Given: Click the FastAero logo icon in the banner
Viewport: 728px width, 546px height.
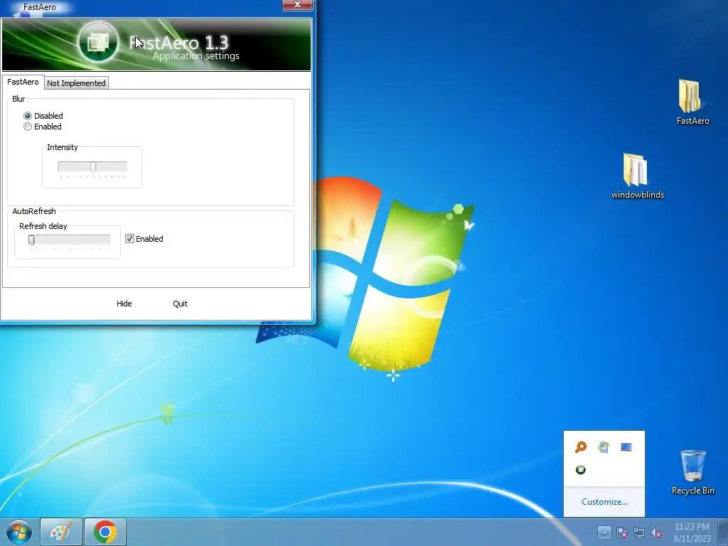Looking at the screenshot, I should 98,43.
